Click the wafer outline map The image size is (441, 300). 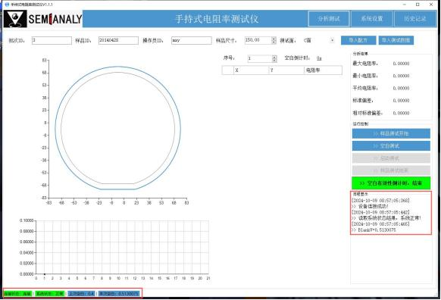[118, 128]
